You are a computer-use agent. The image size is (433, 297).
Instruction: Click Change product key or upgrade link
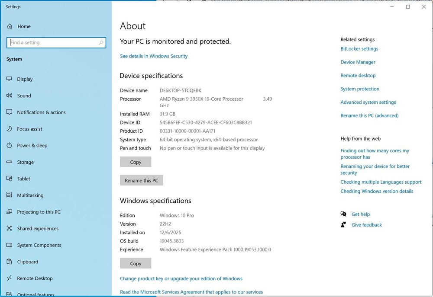click(x=181, y=278)
